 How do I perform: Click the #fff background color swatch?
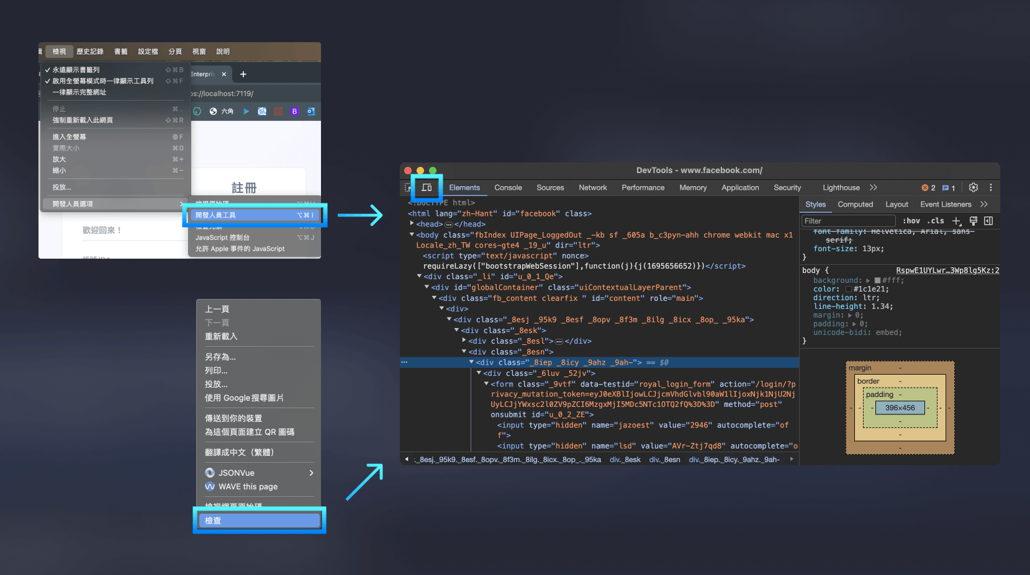click(877, 281)
